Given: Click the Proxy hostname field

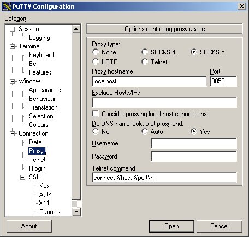Looking at the screenshot, I should [150, 81].
